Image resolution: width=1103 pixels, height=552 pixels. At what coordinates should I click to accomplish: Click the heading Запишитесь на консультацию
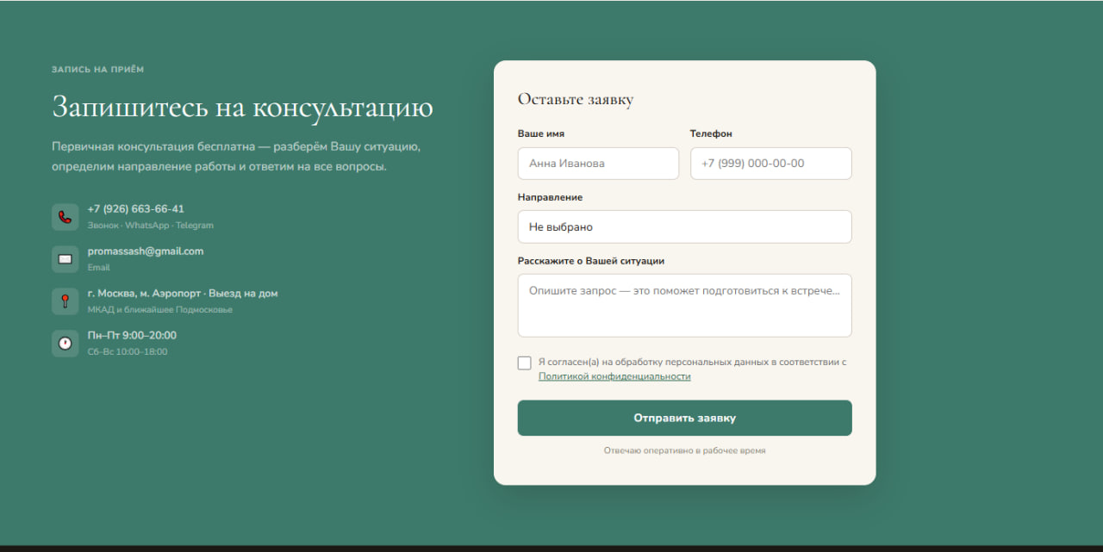[x=242, y=108]
